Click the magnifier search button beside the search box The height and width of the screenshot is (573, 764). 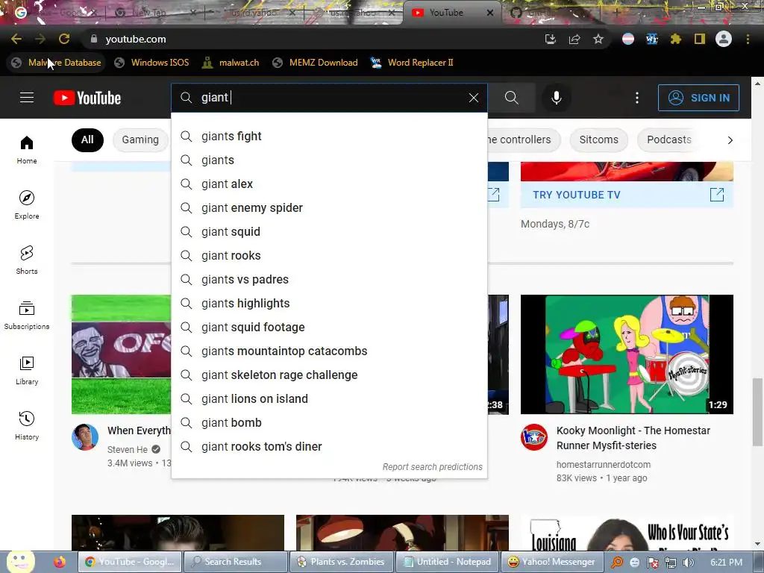511,98
